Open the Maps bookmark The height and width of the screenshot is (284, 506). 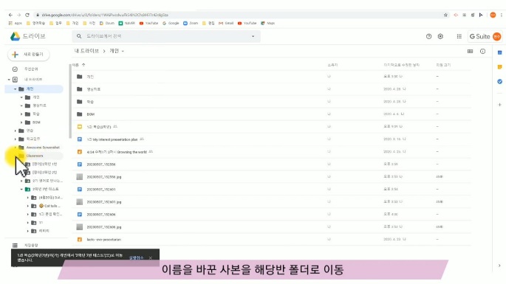click(268, 23)
